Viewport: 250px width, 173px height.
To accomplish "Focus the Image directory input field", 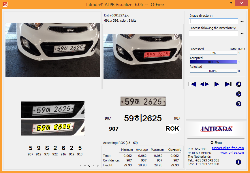I will coord(213,21).
